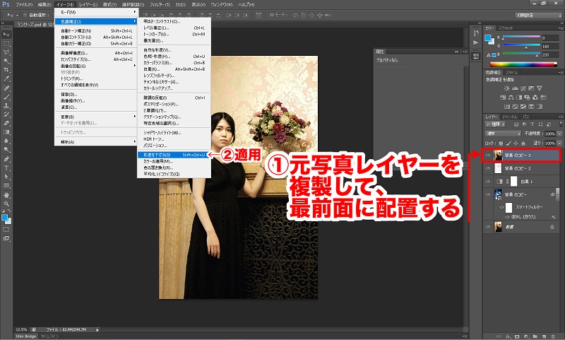The image size is (565, 340).
Task: Select the Horizontal Type tool
Action: click(6, 168)
